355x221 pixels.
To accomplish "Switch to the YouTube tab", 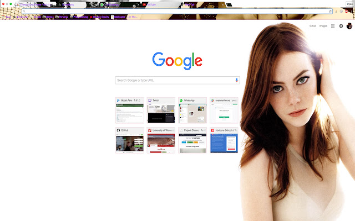I will pyautogui.click(x=161, y=4).
